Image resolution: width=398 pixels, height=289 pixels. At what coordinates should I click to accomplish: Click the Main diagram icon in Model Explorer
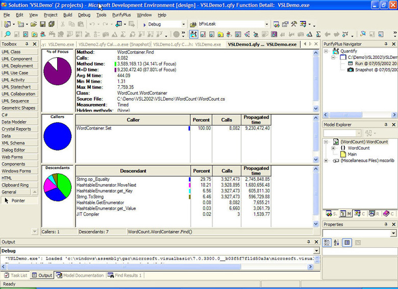point(343,154)
